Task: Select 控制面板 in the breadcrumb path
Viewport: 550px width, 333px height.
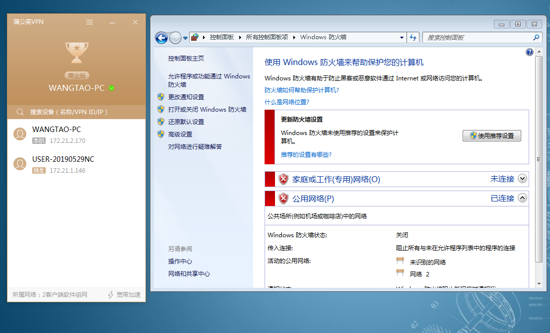Action: click(x=221, y=37)
